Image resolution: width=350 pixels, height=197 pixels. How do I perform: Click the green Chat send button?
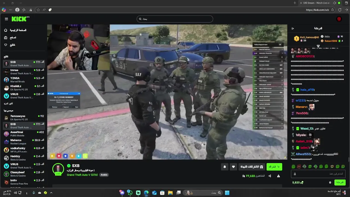(x=340, y=182)
